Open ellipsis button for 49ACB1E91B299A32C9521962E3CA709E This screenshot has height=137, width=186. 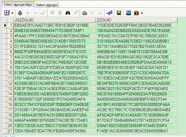pos(175,57)
